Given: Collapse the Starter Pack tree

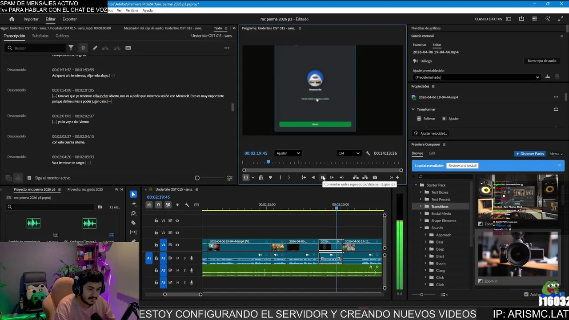Looking at the screenshot, I should point(416,185).
